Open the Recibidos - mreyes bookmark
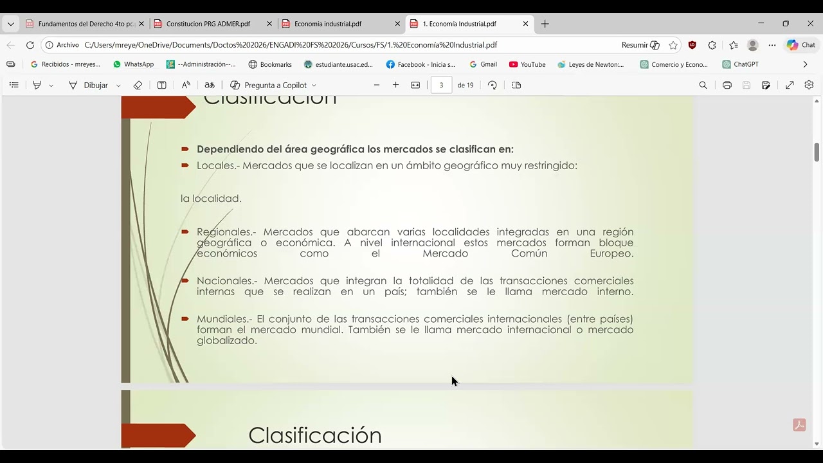Image resolution: width=823 pixels, height=463 pixels. pyautogui.click(x=66, y=64)
